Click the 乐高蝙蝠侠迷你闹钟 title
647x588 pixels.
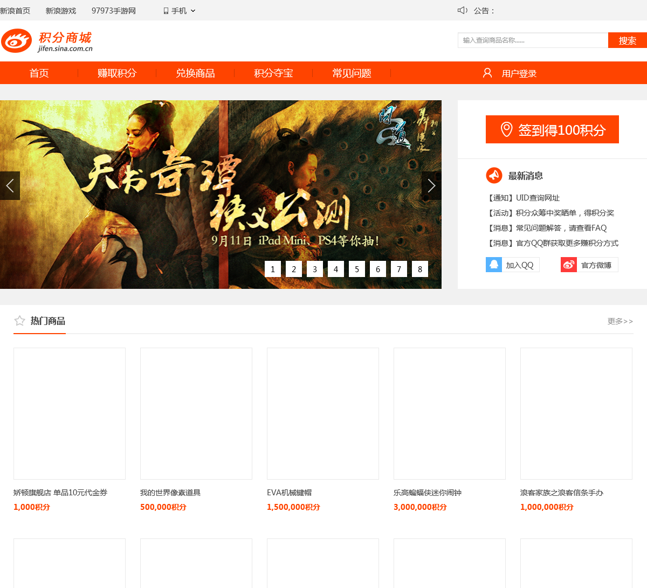tap(428, 493)
